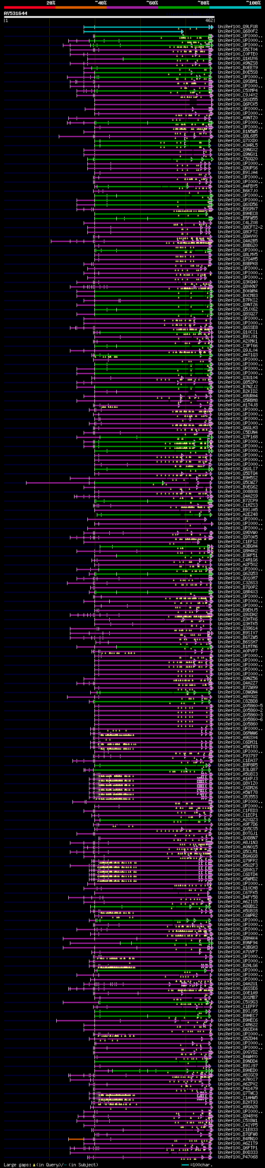Click the white query length bar

pos(109,17)
